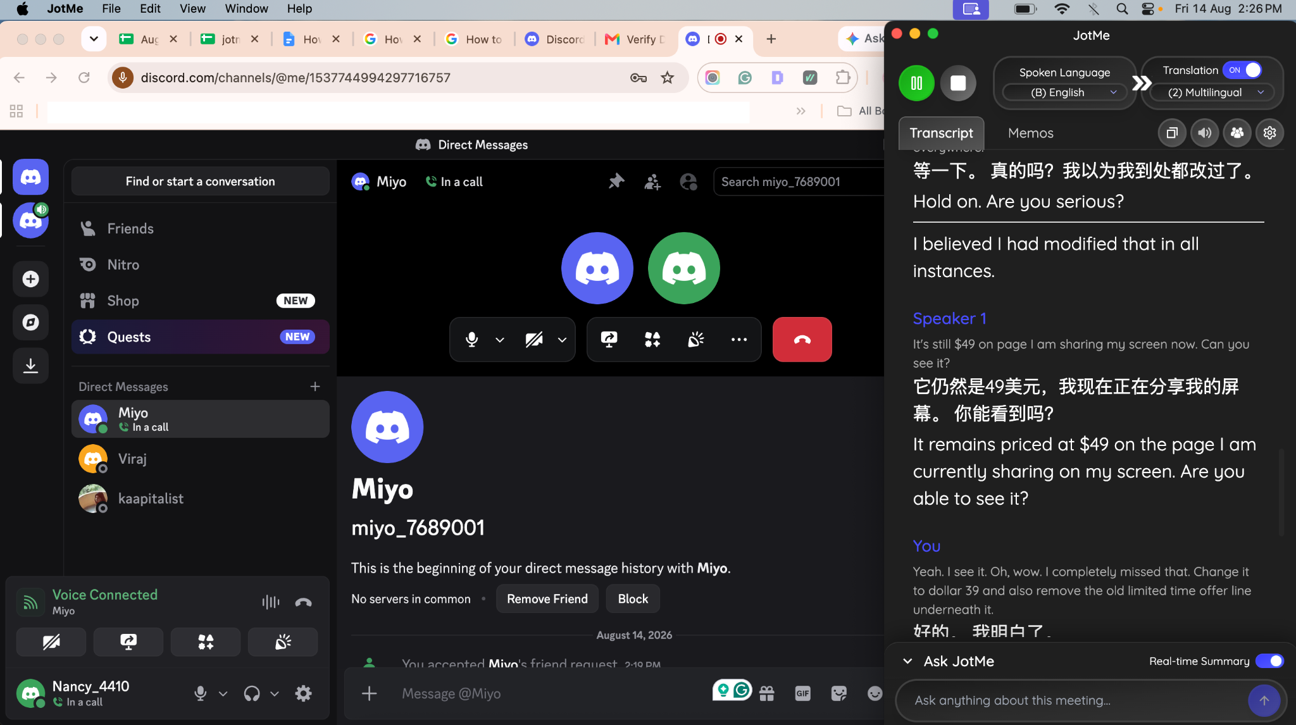Viewport: 1296px width, 725px height.
Task: Open the Nitro page
Action: [200, 264]
